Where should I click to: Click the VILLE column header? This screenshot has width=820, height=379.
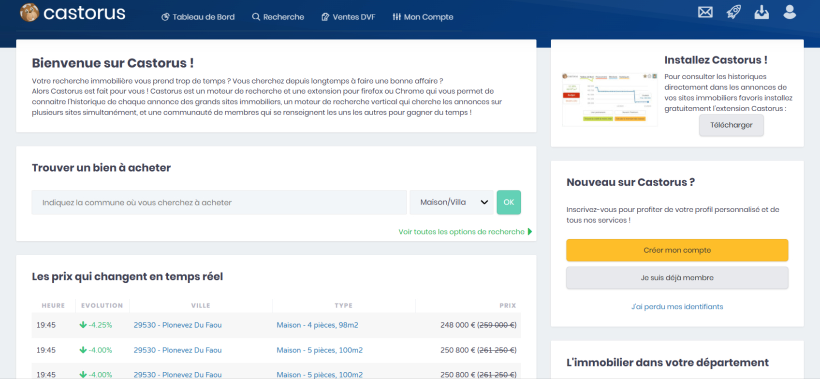(x=201, y=306)
